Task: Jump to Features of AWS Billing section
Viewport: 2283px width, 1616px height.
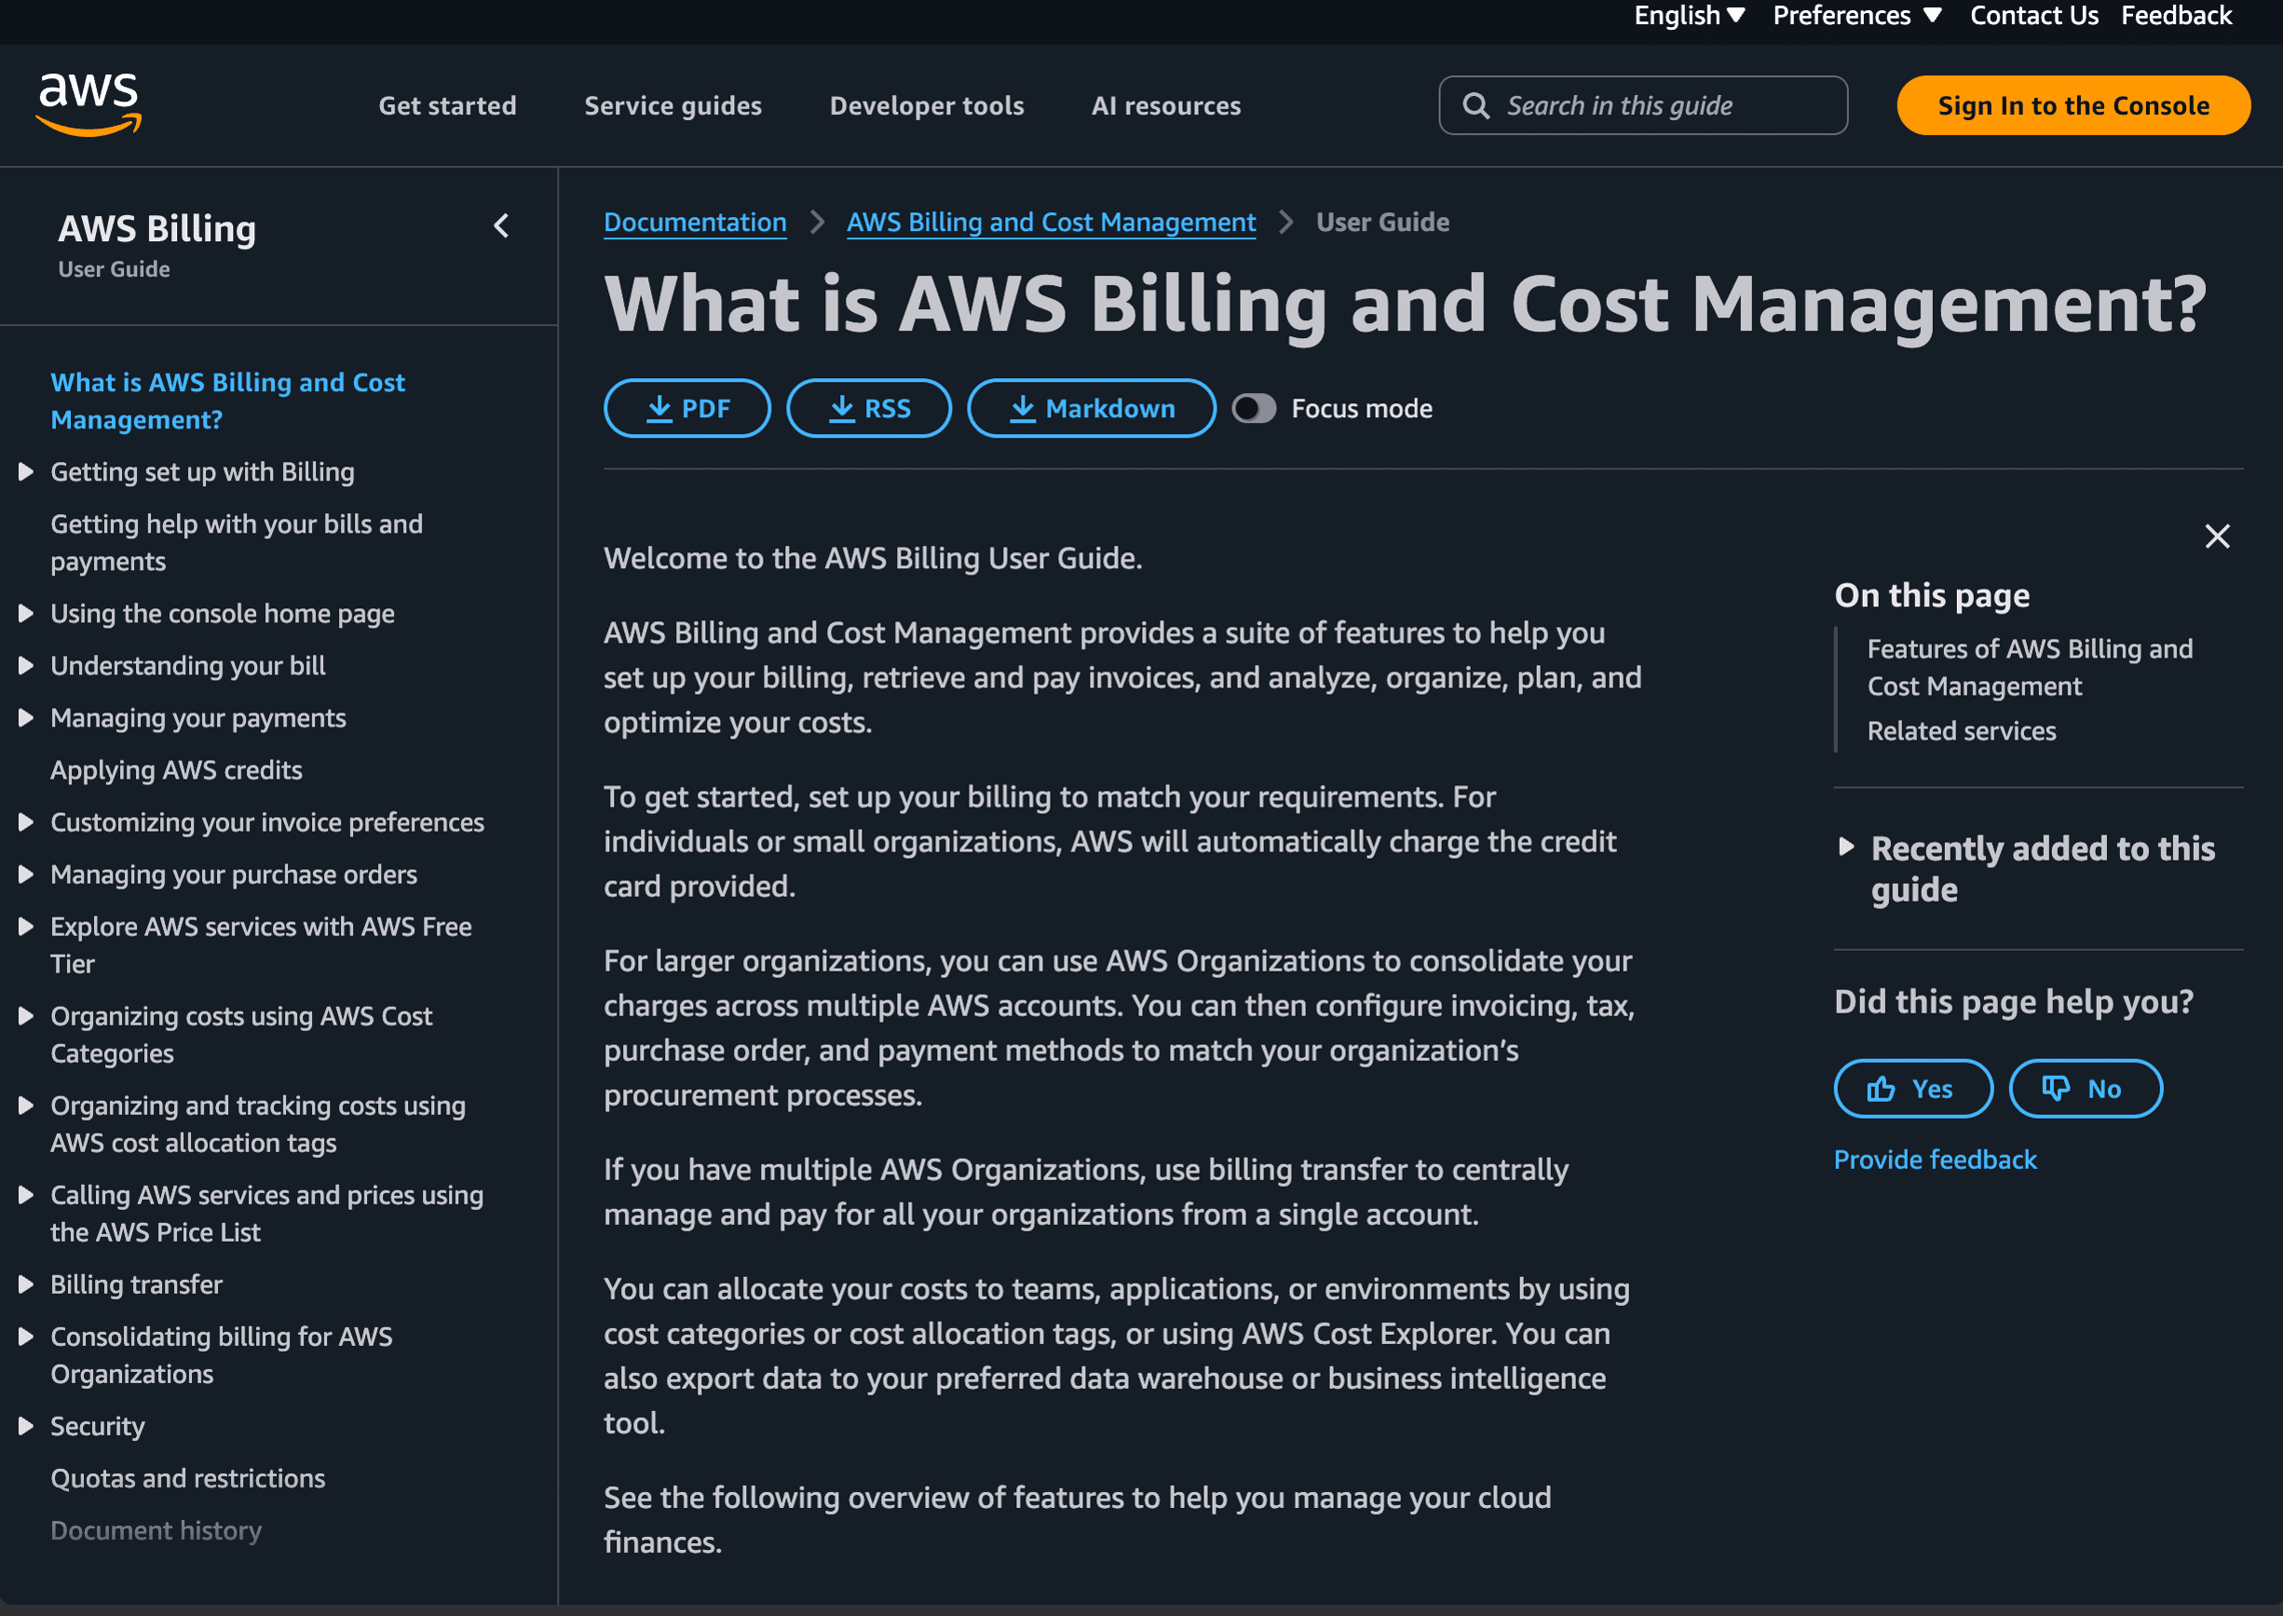Action: pyautogui.click(x=2030, y=668)
